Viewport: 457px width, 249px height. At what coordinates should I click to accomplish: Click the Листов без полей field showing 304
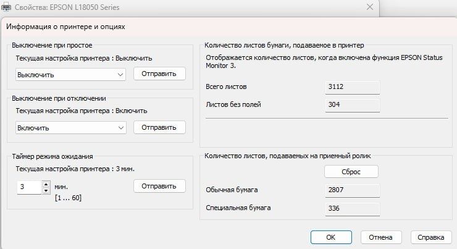coord(353,105)
